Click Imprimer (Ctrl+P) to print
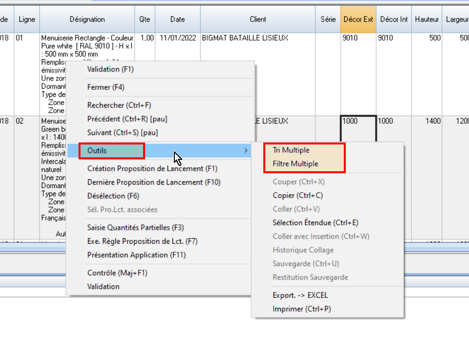The image size is (469, 342). tap(302, 309)
